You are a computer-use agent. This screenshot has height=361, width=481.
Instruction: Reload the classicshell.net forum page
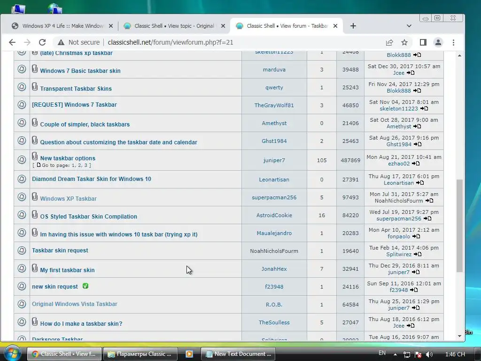coord(42,42)
